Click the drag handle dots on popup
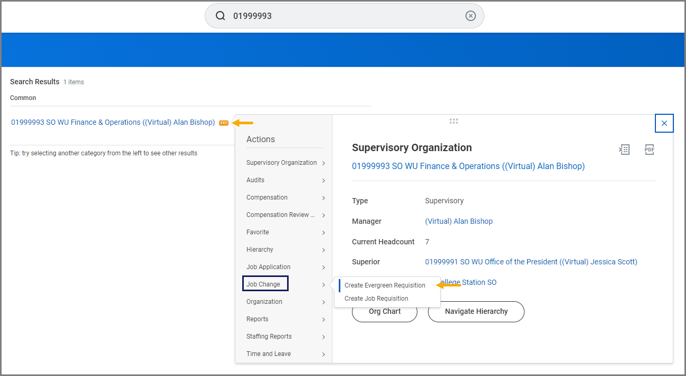 tap(453, 121)
